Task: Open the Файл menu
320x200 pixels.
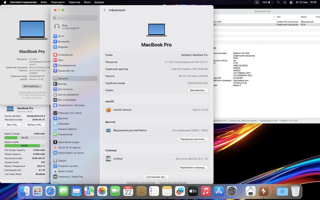Action: (44, 2)
